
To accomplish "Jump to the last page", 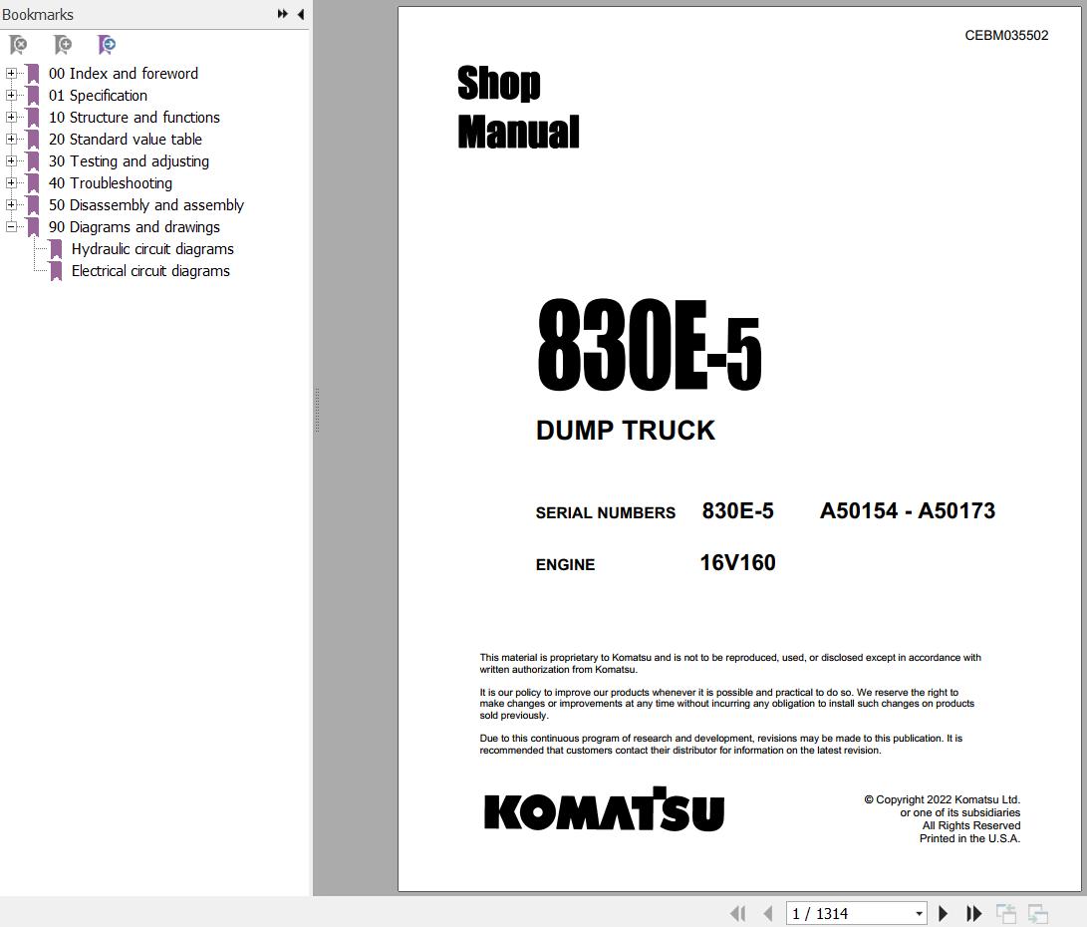I will 974,914.
